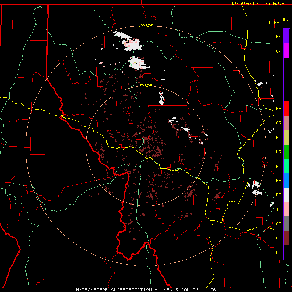Select the GC gray legend swatch

click(286, 224)
